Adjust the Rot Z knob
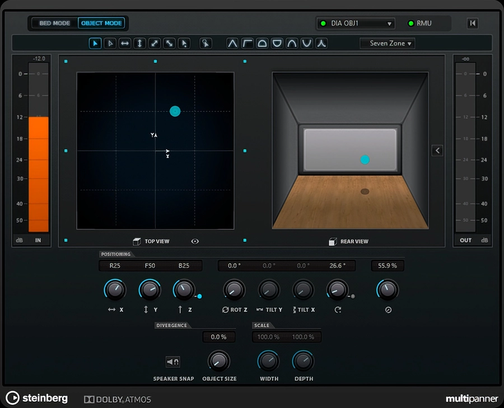 coord(234,290)
